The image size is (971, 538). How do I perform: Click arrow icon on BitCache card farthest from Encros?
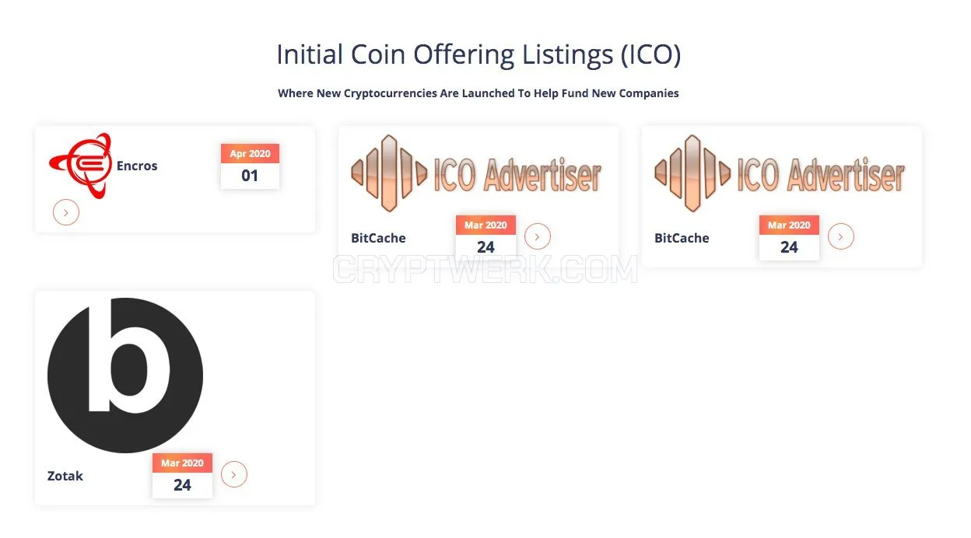point(841,236)
